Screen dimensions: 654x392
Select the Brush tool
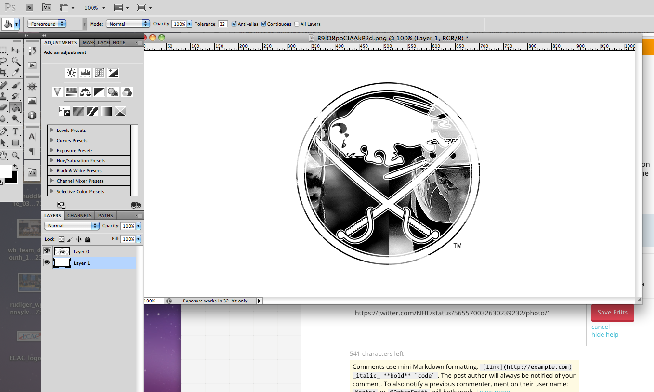(x=16, y=85)
